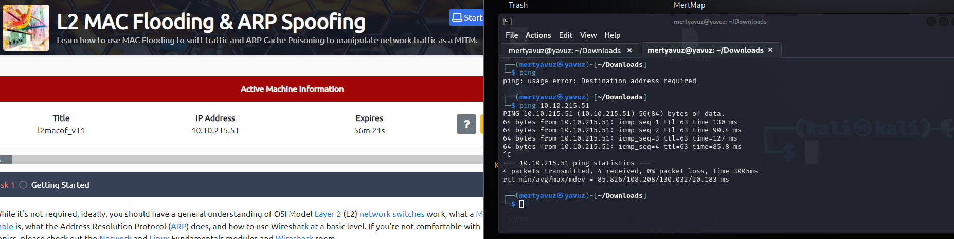
Task: Click the terminal window icon in titlebar
Action: (508, 22)
